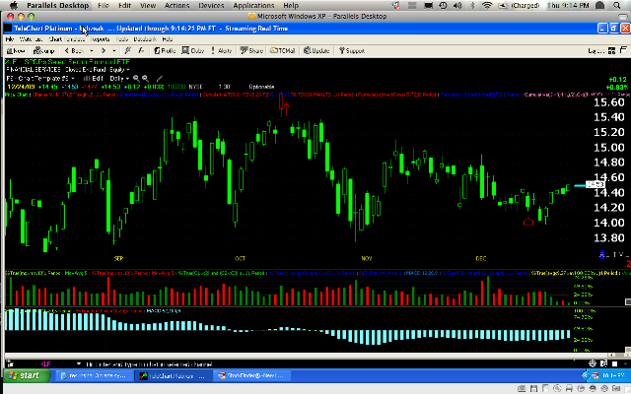631x394 pixels.
Task: Click the NOV month label
Action: pos(367,258)
